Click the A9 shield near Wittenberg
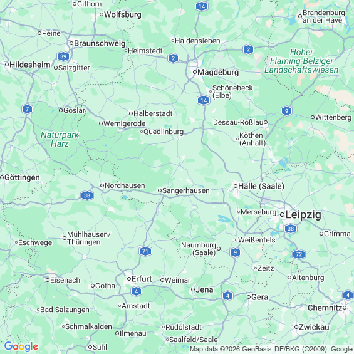Image resolution: width=354 pixels, height=354 pixels. tap(286, 111)
